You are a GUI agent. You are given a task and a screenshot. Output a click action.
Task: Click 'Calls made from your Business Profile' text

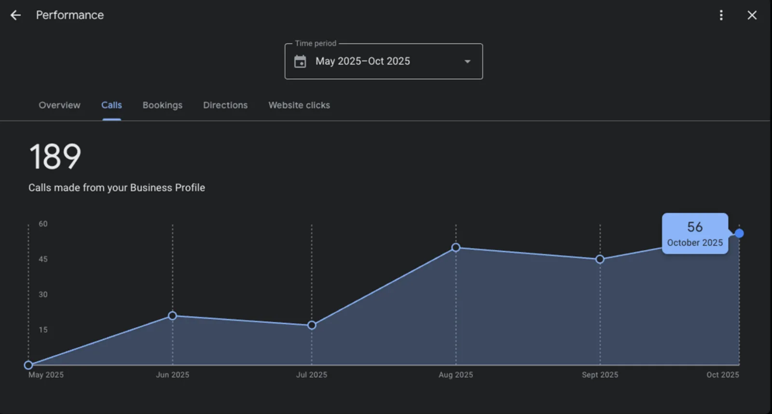coord(117,187)
